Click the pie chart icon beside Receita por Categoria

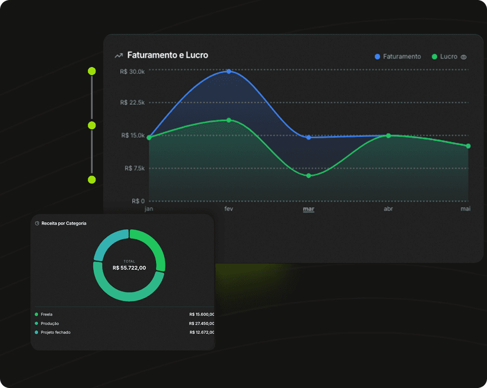tap(37, 223)
